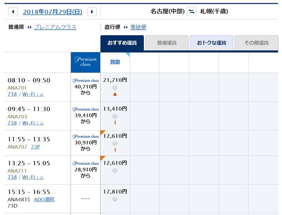Click flight number ANA703
Viewport: 282px width, 215px height.
pos(17,117)
